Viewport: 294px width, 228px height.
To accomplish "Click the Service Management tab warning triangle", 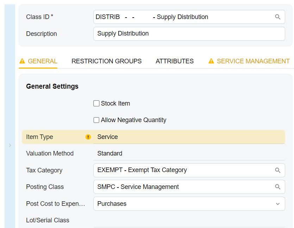I will 211,61.
